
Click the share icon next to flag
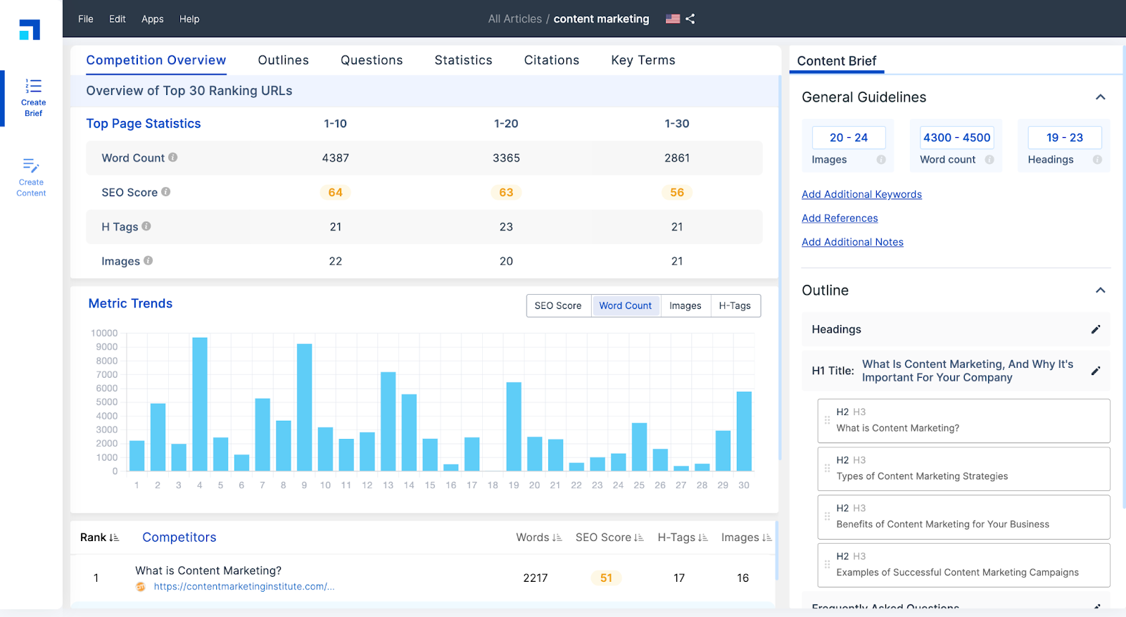pos(690,19)
